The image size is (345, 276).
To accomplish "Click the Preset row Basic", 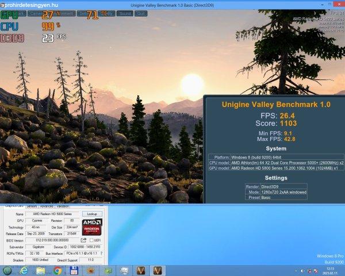I will [x=276, y=197].
